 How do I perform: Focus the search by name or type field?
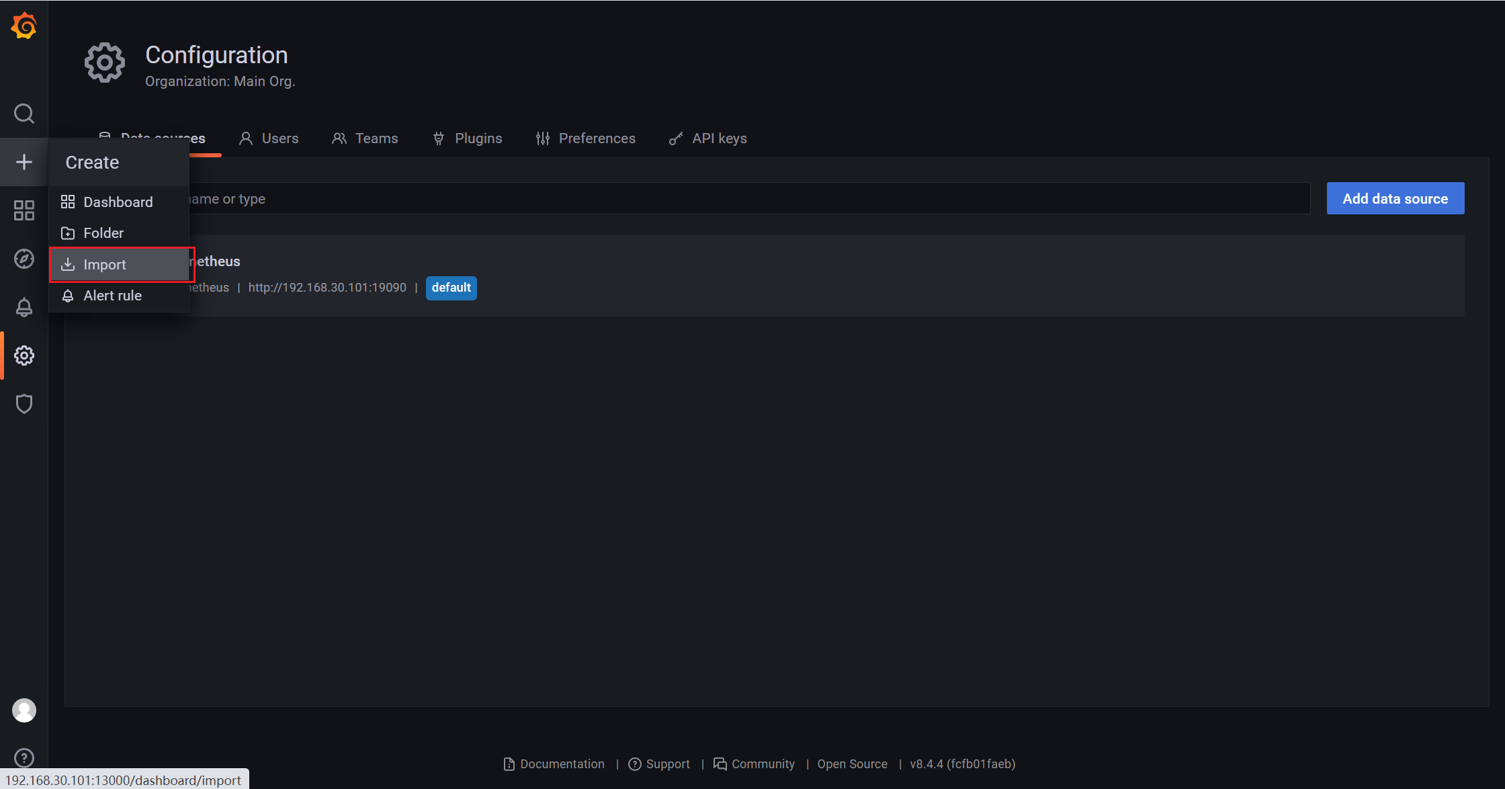point(699,198)
